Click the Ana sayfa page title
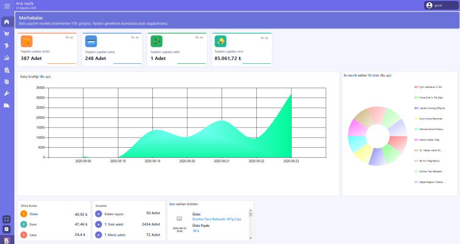Image resolution: width=460 pixels, height=244 pixels. coord(24,3)
